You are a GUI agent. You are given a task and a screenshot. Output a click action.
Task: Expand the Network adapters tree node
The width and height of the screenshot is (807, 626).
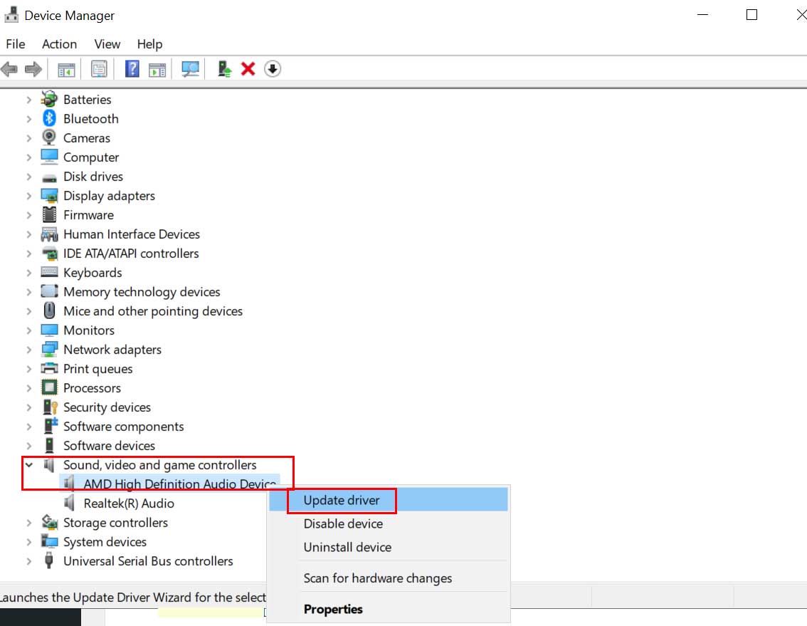[29, 350]
